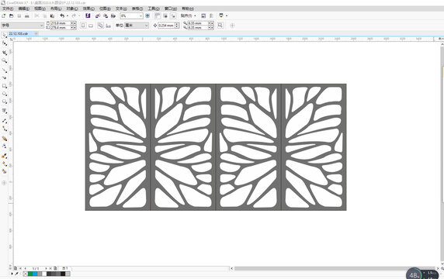
Task: Select the Artistic Media tool
Action: pos(4,77)
